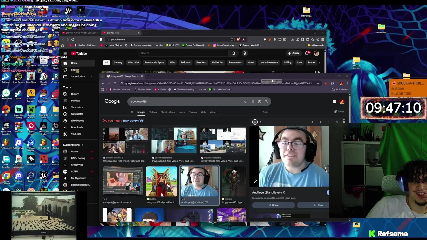
Task: Open Google Chrome desktop shortcut
Action: [x=6, y=177]
